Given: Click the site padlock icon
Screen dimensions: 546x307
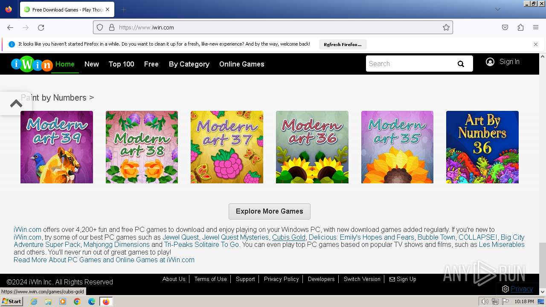Looking at the screenshot, I should [112, 27].
